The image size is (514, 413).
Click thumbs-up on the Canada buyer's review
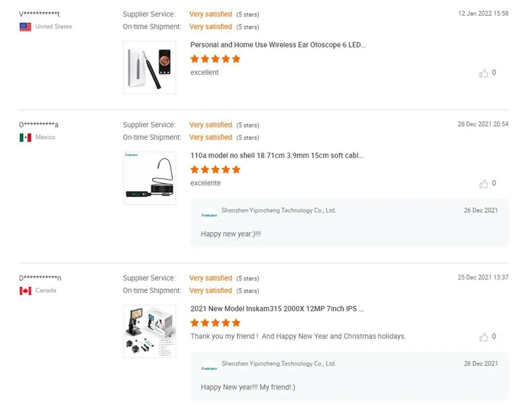(x=485, y=338)
